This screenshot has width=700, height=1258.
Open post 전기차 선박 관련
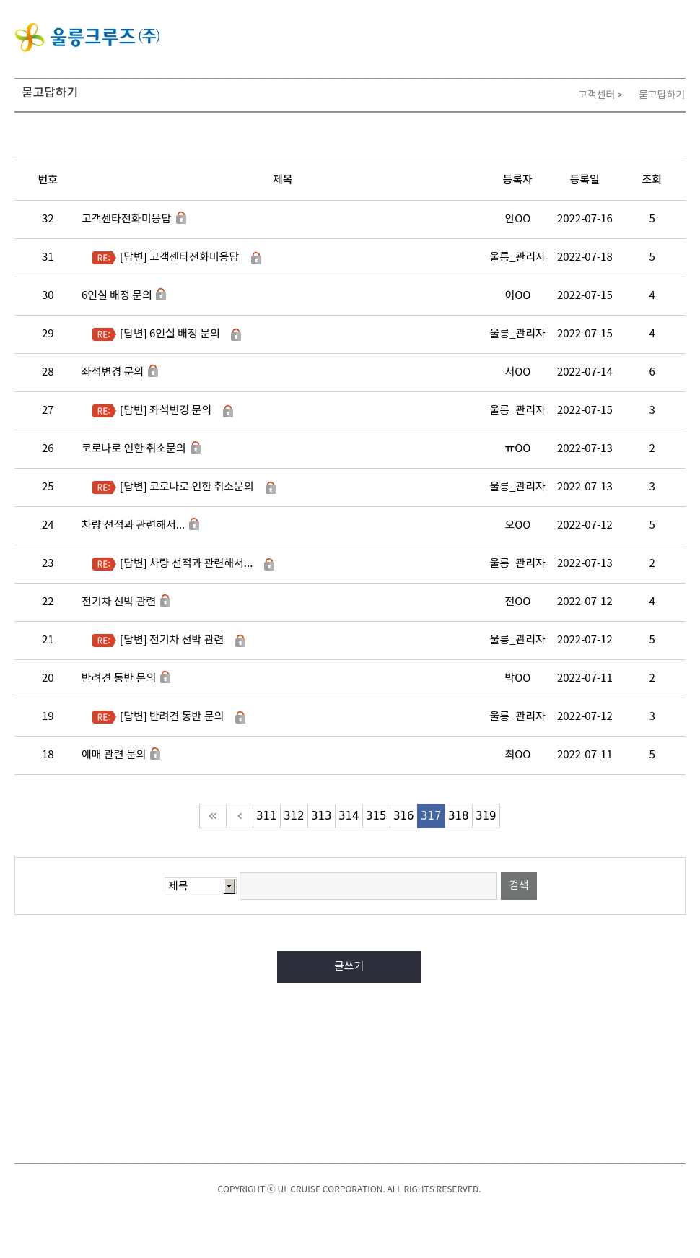[118, 602]
